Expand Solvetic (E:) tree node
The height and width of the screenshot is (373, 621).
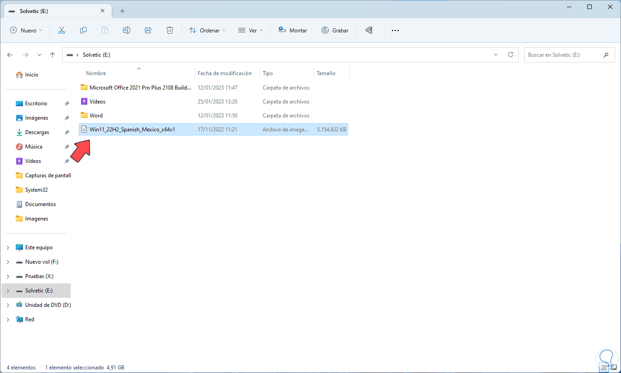tap(8, 291)
